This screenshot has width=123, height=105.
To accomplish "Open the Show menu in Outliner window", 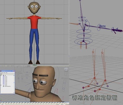I will [x=4, y=73].
